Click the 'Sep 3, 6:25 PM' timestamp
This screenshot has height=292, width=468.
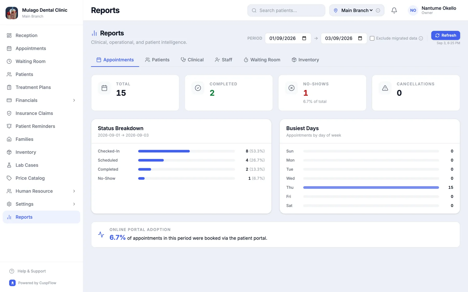click(448, 43)
